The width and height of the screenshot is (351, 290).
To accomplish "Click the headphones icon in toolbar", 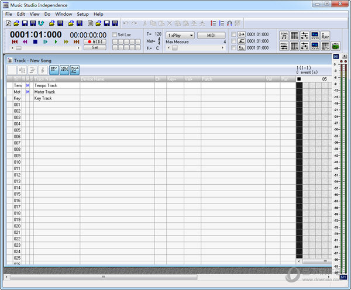I will [229, 23].
